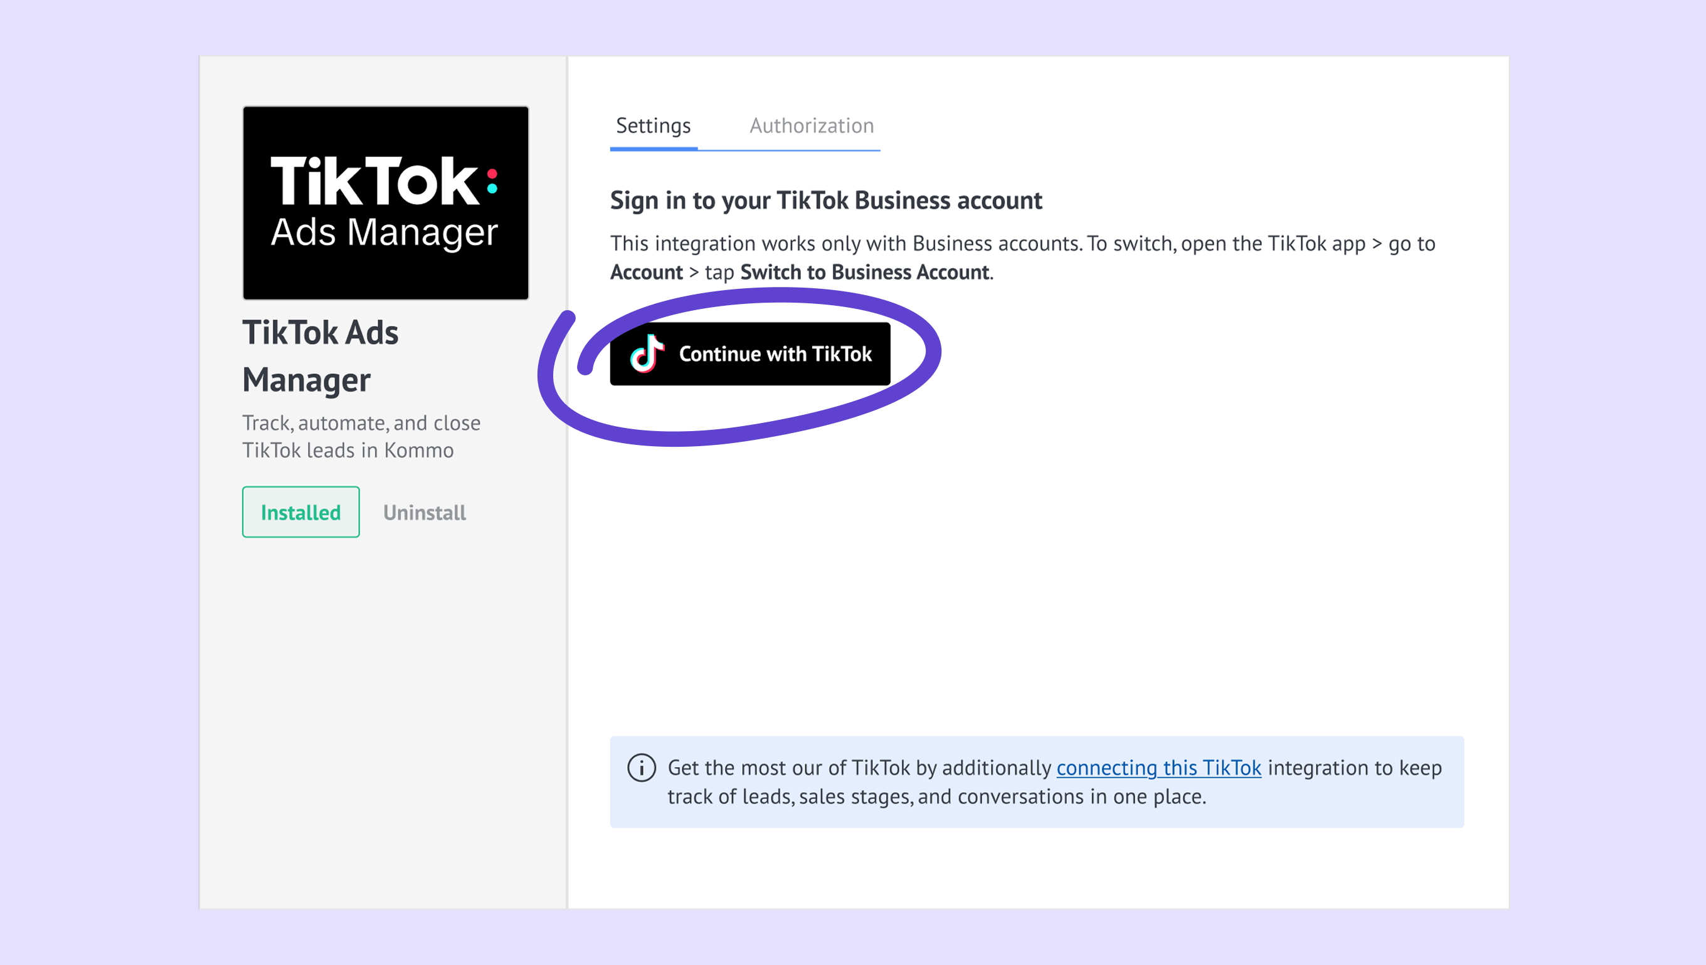1706x965 pixels.
Task: Click bold 'Switch to Business Account' text
Action: point(864,272)
